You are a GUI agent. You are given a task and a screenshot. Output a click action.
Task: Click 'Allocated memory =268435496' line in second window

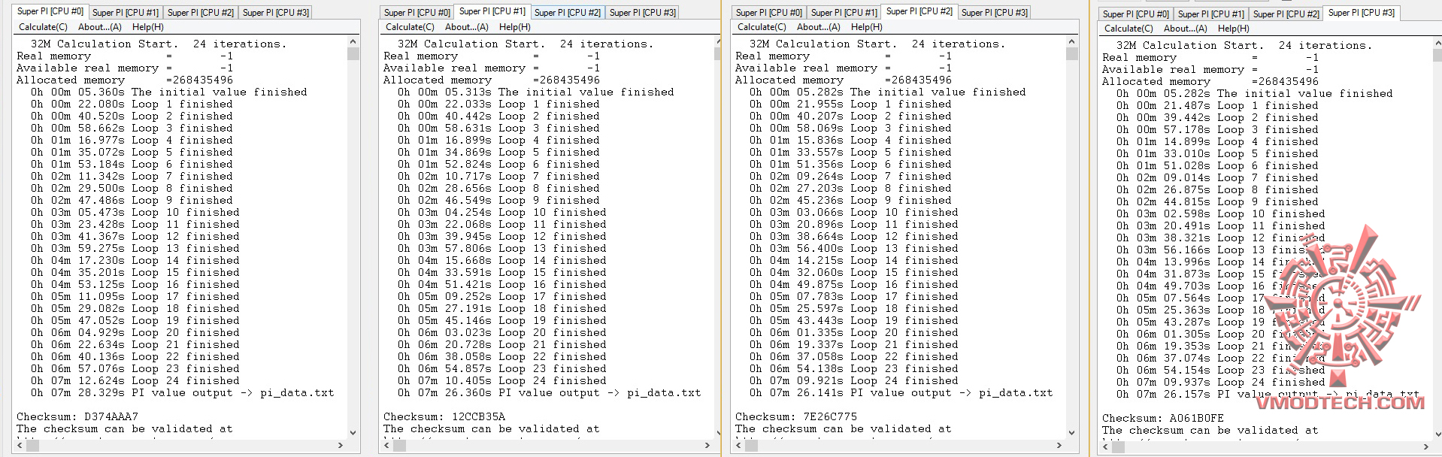[492, 80]
